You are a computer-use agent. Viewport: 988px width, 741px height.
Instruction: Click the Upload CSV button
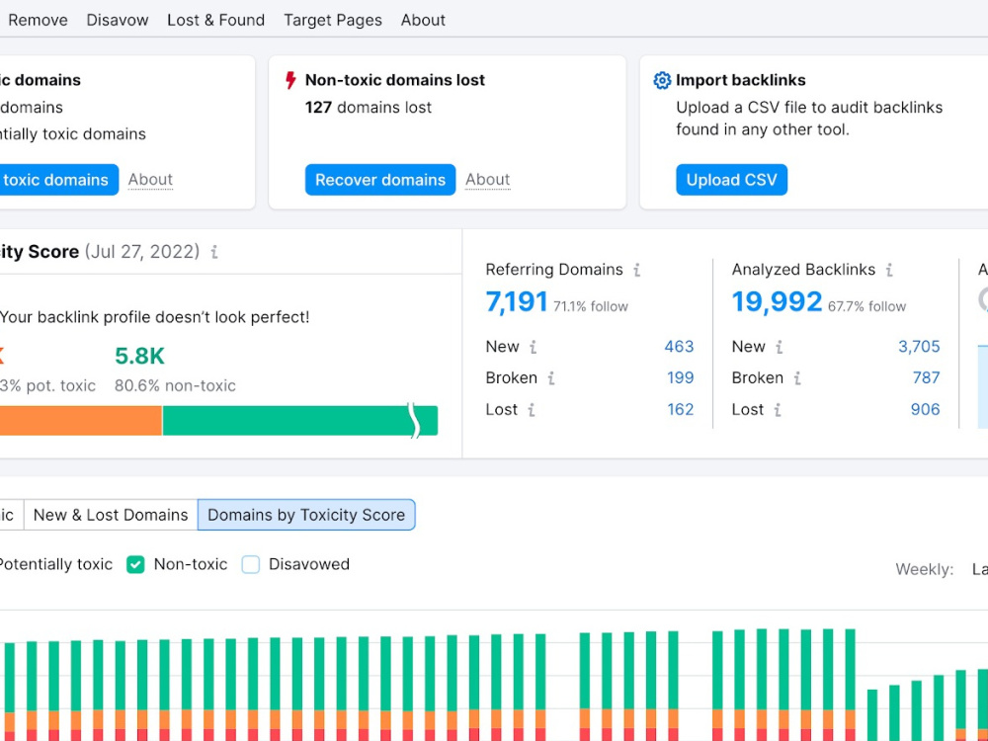click(731, 180)
